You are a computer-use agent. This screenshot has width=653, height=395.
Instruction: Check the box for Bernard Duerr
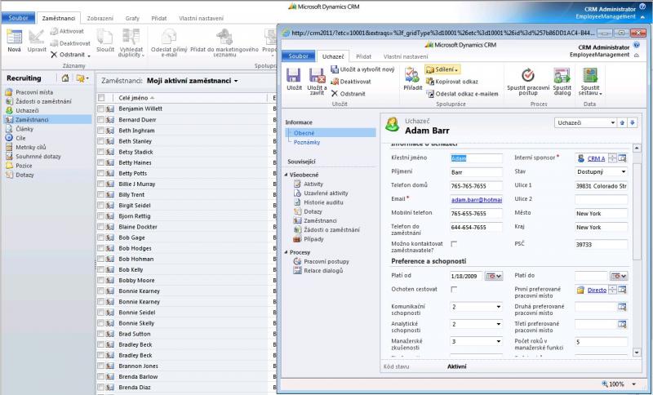[x=100, y=119]
